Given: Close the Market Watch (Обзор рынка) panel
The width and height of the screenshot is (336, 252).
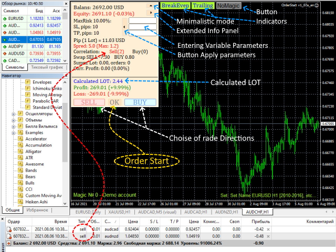Looking at the screenshot, I should 66,4.
